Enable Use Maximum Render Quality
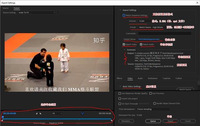 (x=120, y=93)
